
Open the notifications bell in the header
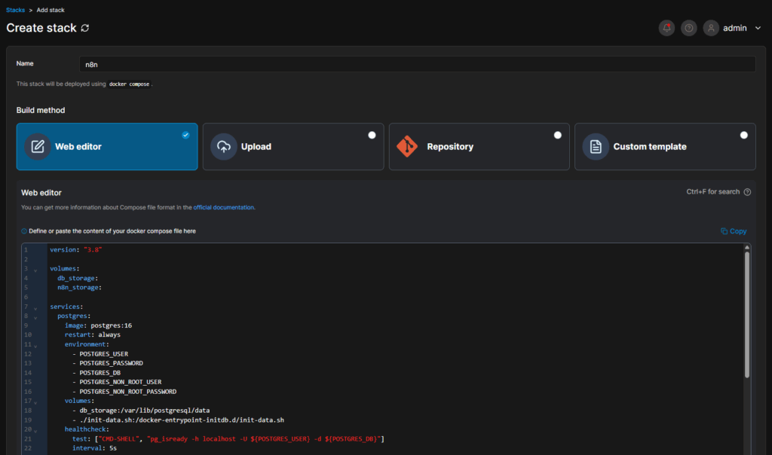pyautogui.click(x=666, y=28)
